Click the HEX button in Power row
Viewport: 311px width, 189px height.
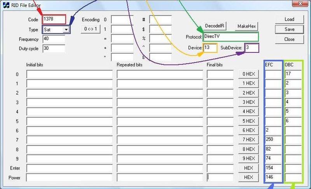tap(248, 177)
